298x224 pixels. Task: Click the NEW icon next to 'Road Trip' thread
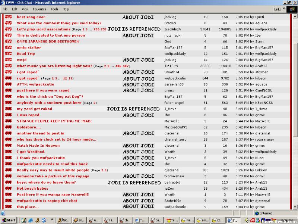click(x=8, y=54)
